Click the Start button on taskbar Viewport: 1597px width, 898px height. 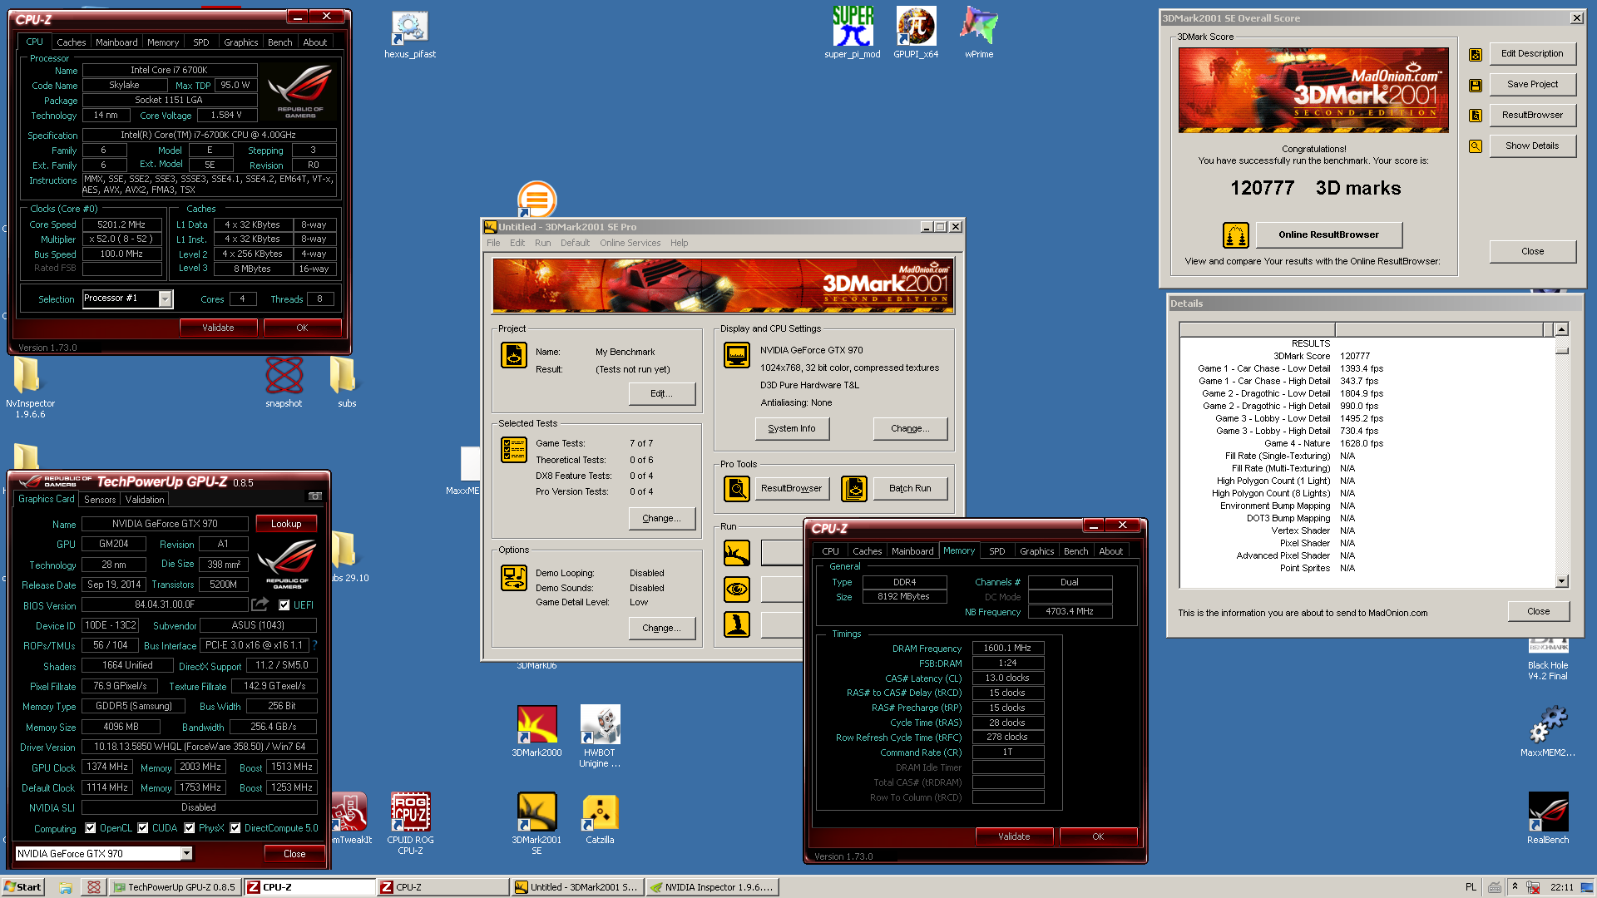tap(22, 887)
